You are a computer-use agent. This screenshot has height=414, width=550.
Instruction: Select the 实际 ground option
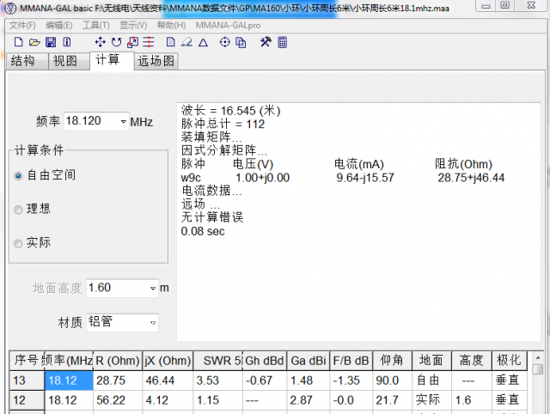pos(18,243)
